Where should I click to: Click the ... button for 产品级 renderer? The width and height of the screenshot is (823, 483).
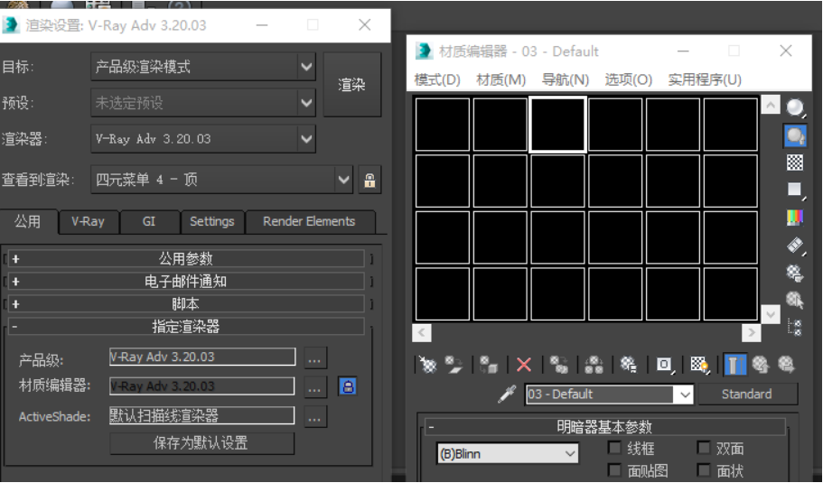tap(315, 358)
